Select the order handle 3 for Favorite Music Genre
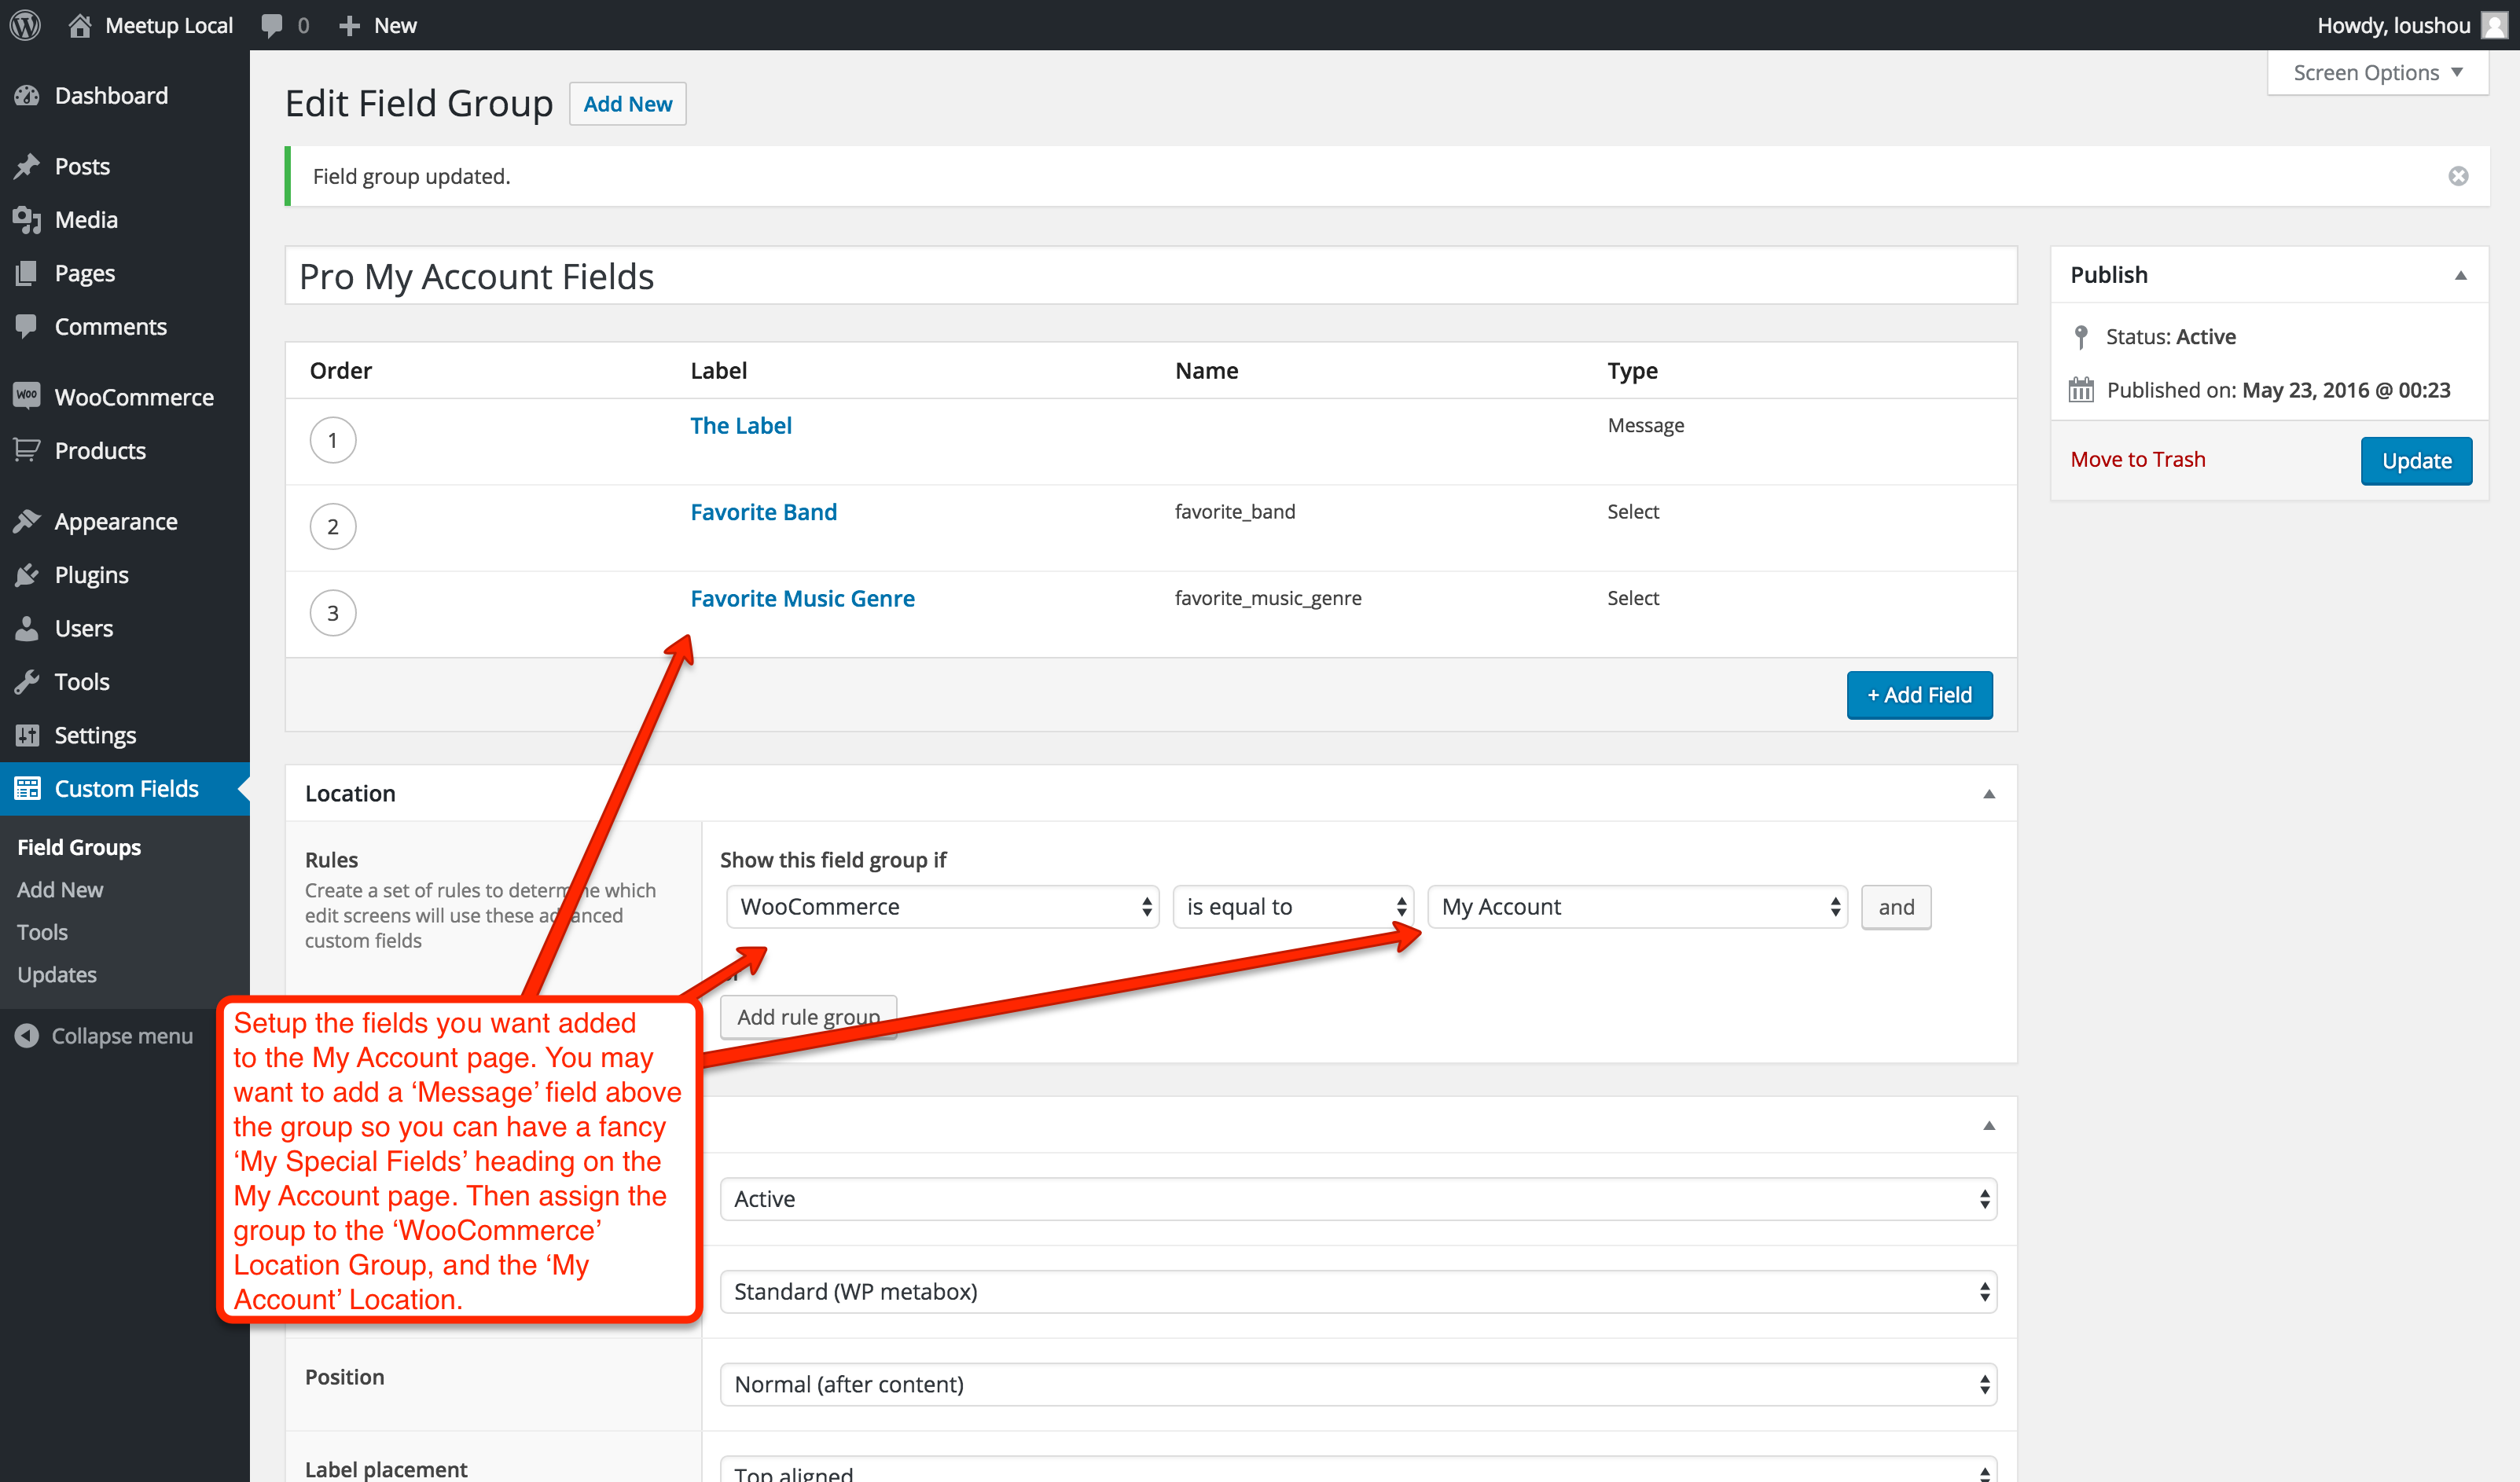2520x1482 pixels. pyautogui.click(x=333, y=613)
